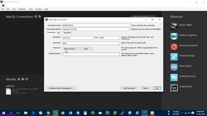This screenshot has height=116, width=207.
Task: Open an existing model via folder icon
Action: [x=23, y=79]
